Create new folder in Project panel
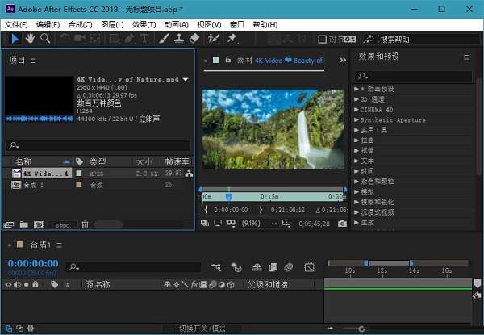 [22, 224]
